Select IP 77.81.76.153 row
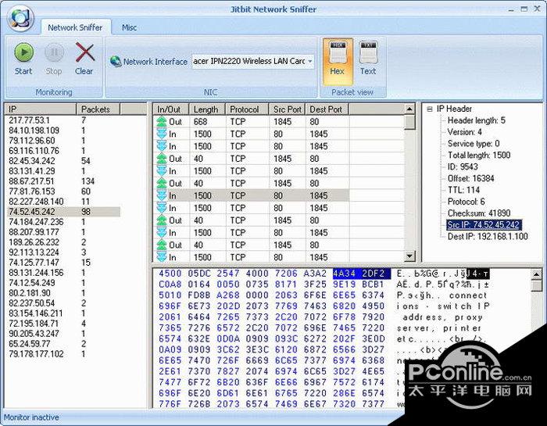The height and width of the screenshot is (426, 547). (x=64, y=192)
